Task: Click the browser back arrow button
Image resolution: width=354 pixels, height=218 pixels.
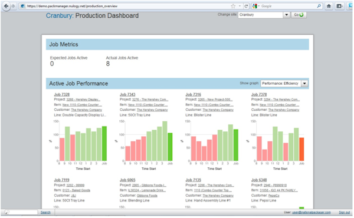Action: pyautogui.click(x=6, y=6)
